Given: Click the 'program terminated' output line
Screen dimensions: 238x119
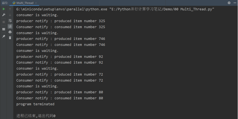Looking at the screenshot, I should 35,104.
